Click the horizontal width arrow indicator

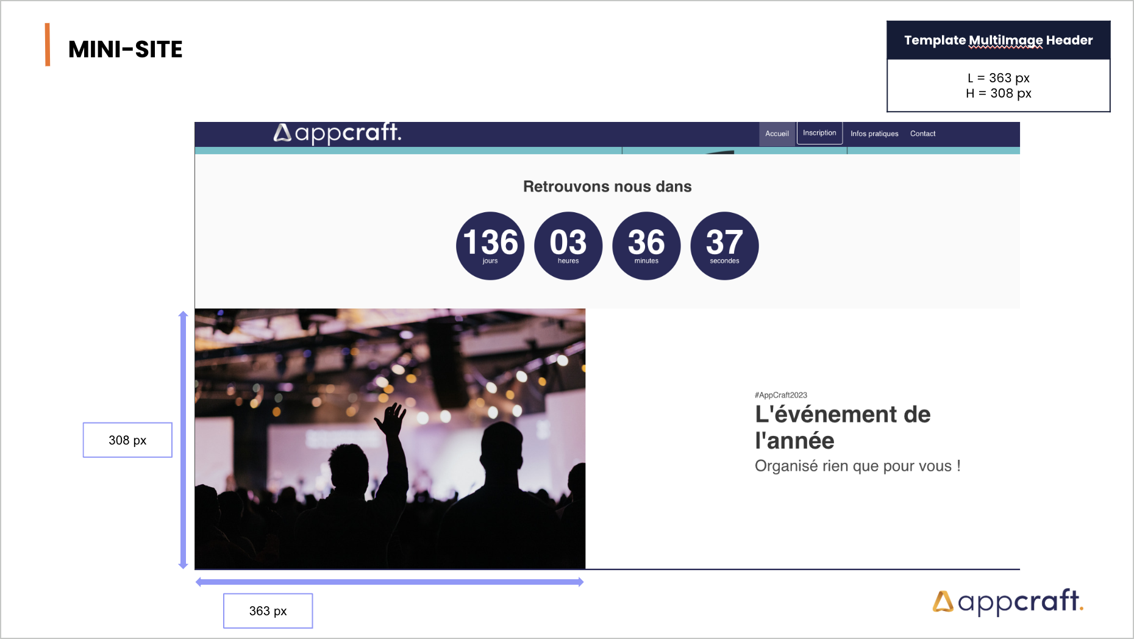pyautogui.click(x=390, y=582)
